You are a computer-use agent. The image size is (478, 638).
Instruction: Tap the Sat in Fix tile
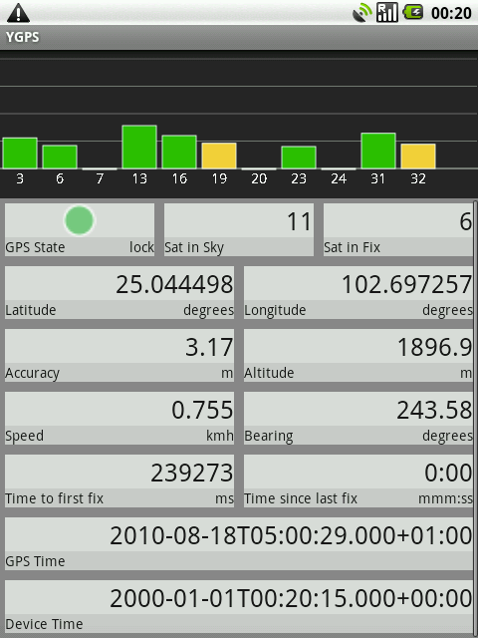pos(398,230)
